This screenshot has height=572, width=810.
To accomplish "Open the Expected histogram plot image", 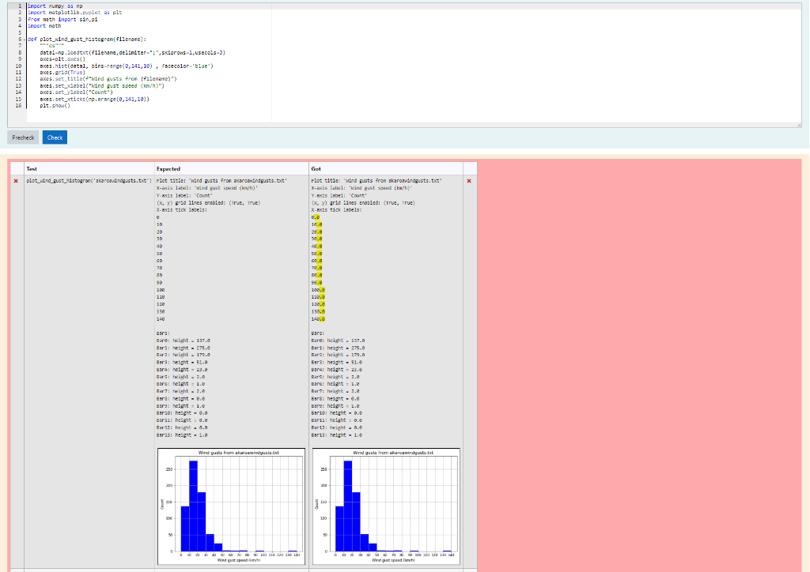I will [x=232, y=506].
